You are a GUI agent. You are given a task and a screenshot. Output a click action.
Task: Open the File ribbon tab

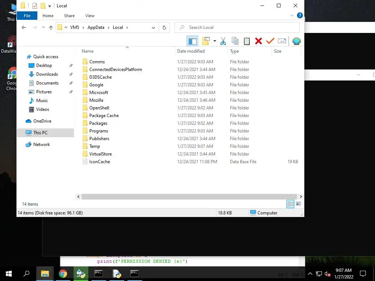coord(27,16)
